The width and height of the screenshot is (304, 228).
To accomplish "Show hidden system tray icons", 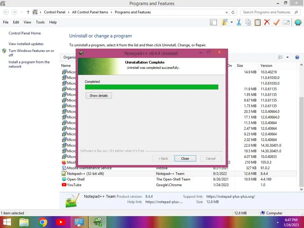I will click(278, 222).
